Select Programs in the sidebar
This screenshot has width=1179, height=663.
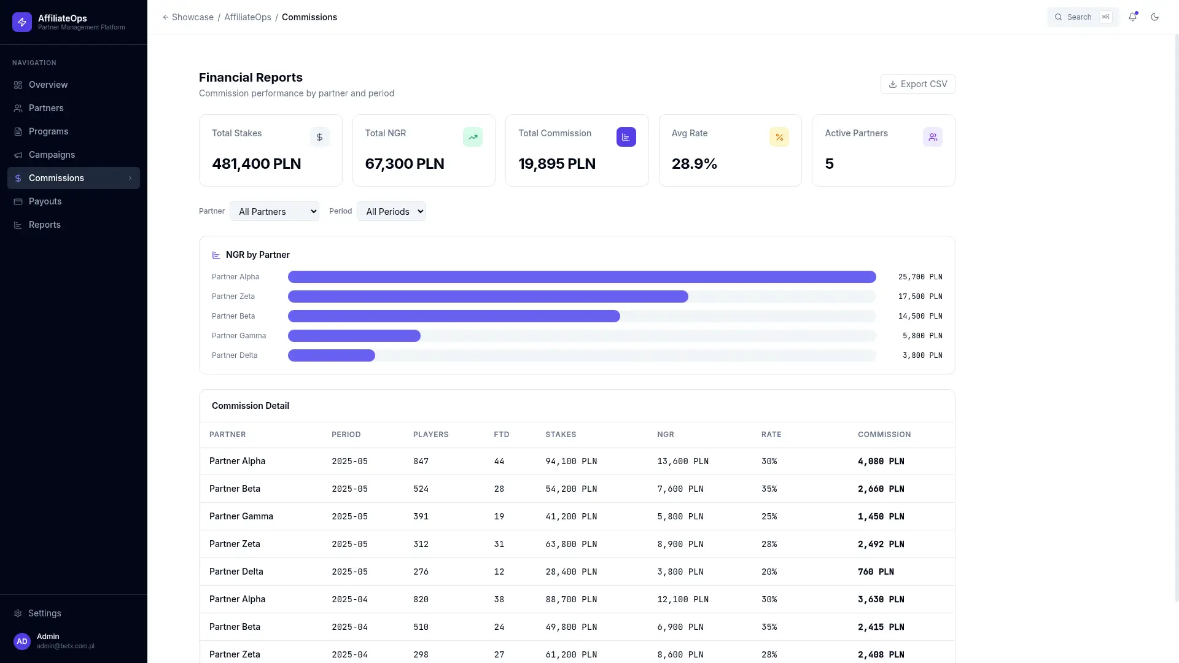tap(74, 131)
